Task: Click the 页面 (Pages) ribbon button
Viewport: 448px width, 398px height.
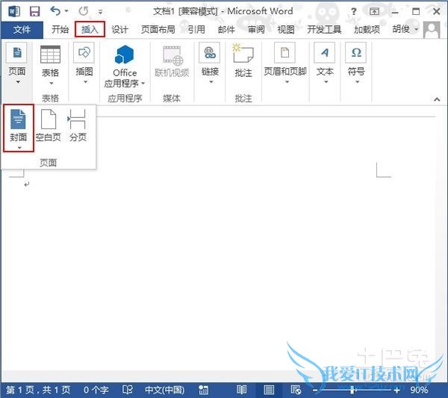Action: click(x=17, y=63)
